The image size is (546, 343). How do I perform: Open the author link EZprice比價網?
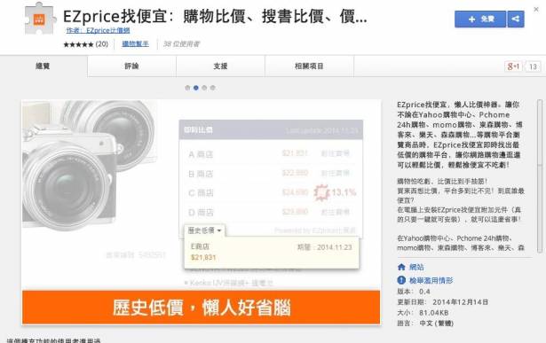[98, 31]
